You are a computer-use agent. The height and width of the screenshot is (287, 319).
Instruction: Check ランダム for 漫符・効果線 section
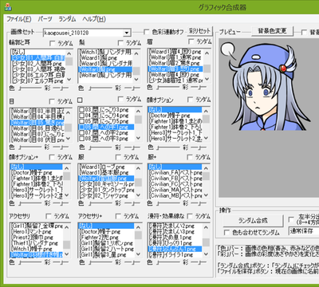(x=190, y=216)
